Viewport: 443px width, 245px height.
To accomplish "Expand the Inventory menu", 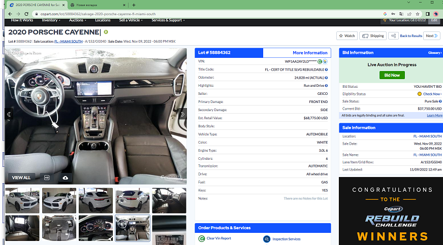I will tap(51, 20).
